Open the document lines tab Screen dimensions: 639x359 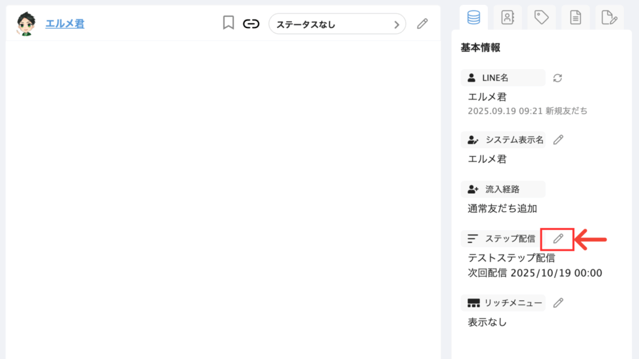point(575,17)
